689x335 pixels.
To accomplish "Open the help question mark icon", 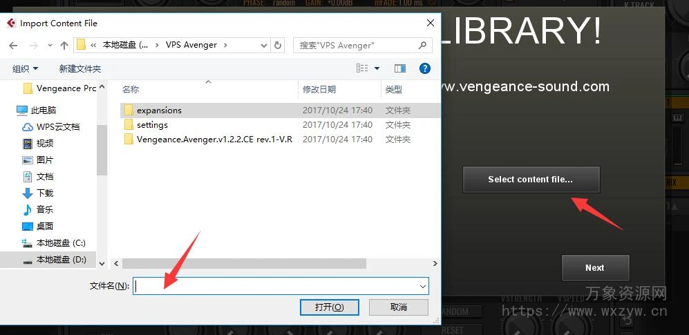I will [425, 68].
